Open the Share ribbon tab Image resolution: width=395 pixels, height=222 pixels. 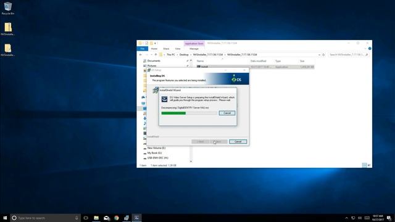tap(166, 49)
